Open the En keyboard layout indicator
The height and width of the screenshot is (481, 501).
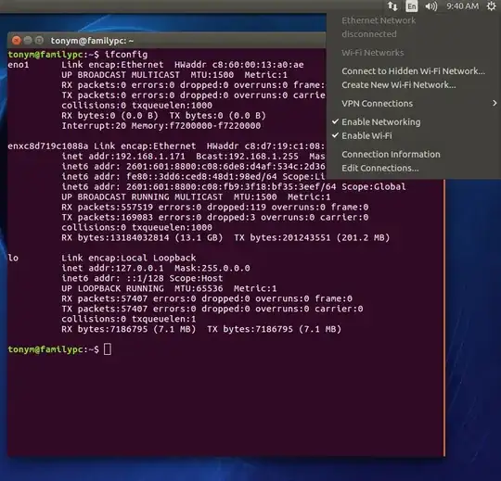click(x=412, y=6)
